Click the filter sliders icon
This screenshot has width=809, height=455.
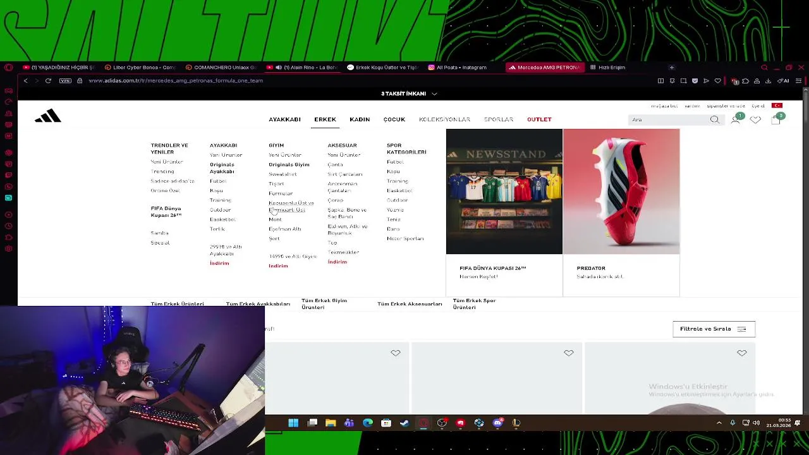click(x=742, y=329)
